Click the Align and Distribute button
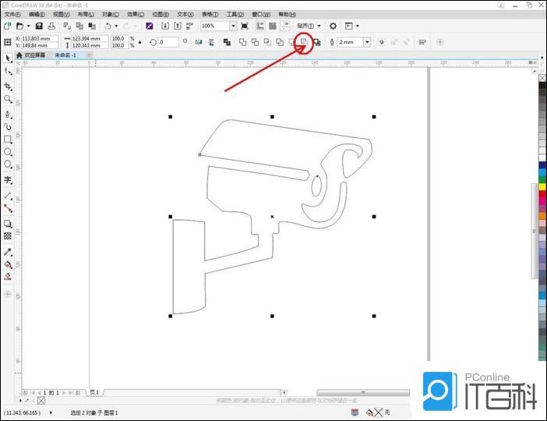 pos(422,42)
